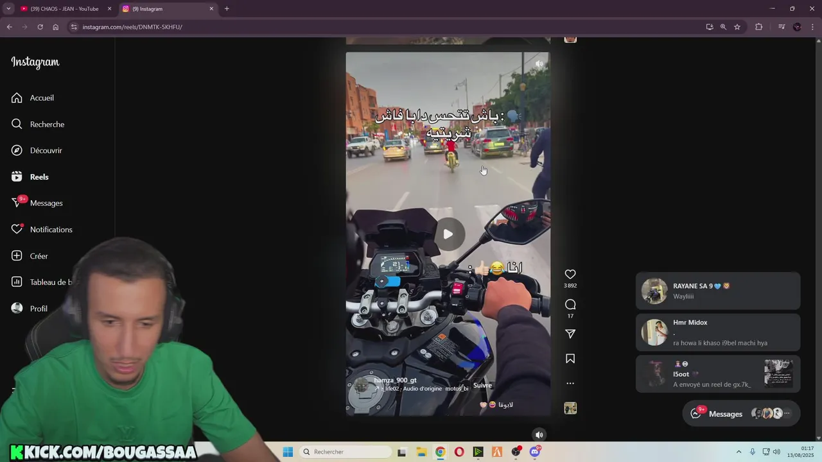This screenshot has width=822, height=462.
Task: Click the Reels clapper icon
Action: [17, 176]
